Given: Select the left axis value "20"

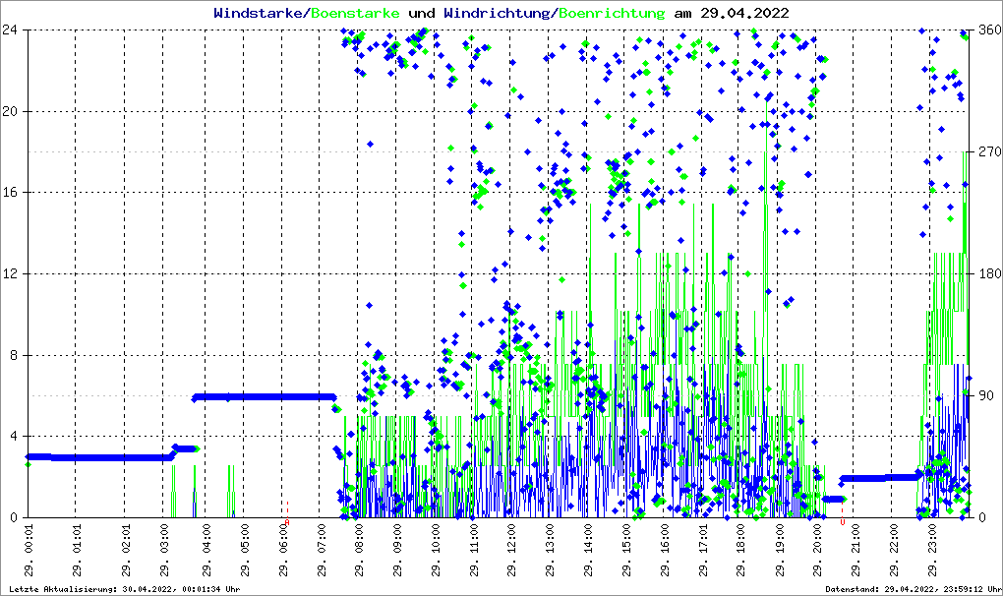Looking at the screenshot, I should tap(10, 111).
